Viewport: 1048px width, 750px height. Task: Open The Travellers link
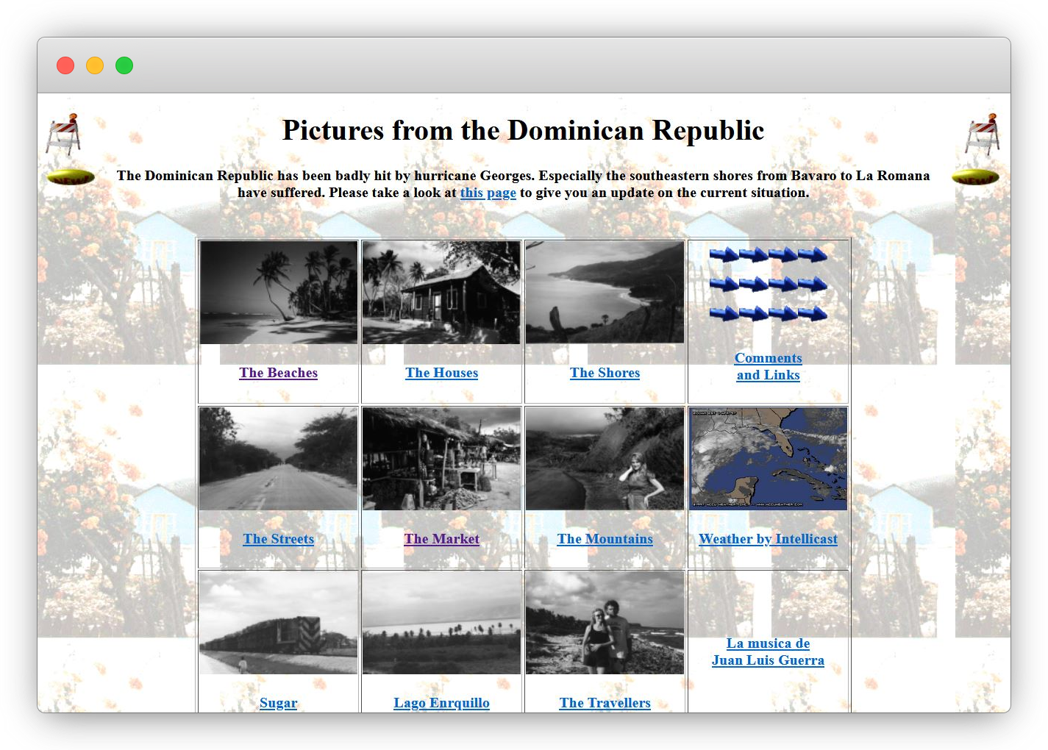[605, 703]
